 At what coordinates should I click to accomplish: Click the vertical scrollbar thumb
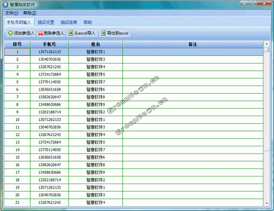267,49
